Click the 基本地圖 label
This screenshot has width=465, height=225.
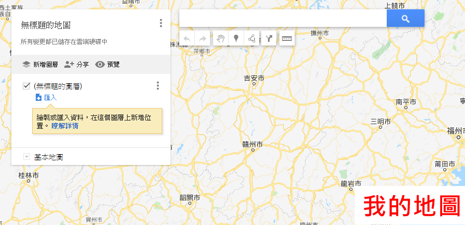48,157
